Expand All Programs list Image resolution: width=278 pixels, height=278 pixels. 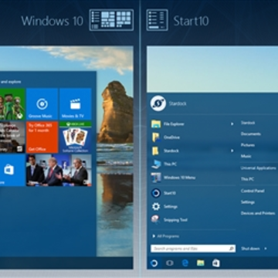166,236
